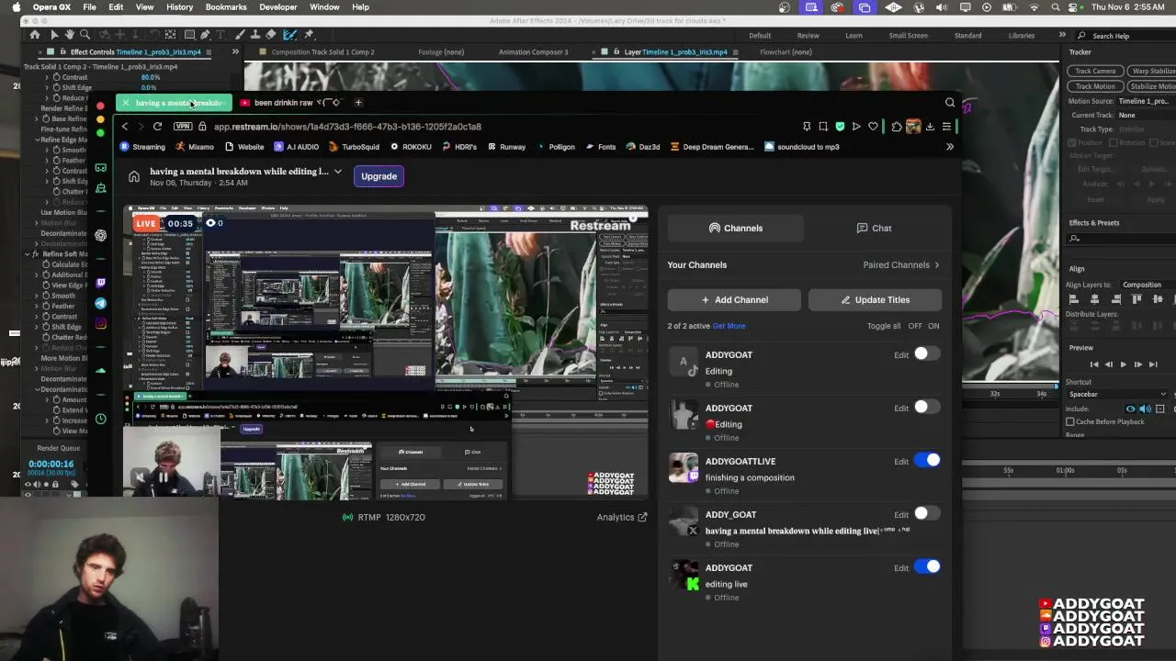Select the Clone Stamp tool in After Effects
This screenshot has height=661, width=1176.
(255, 35)
